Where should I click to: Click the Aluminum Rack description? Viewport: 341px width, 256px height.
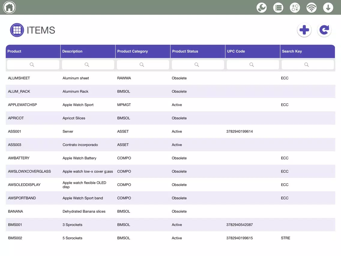[x=75, y=91]
